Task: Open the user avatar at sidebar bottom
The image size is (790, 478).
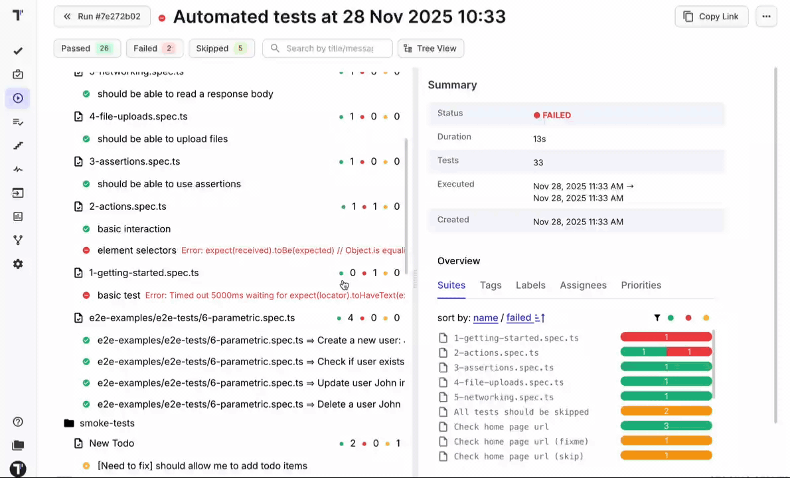Action: [18, 469]
